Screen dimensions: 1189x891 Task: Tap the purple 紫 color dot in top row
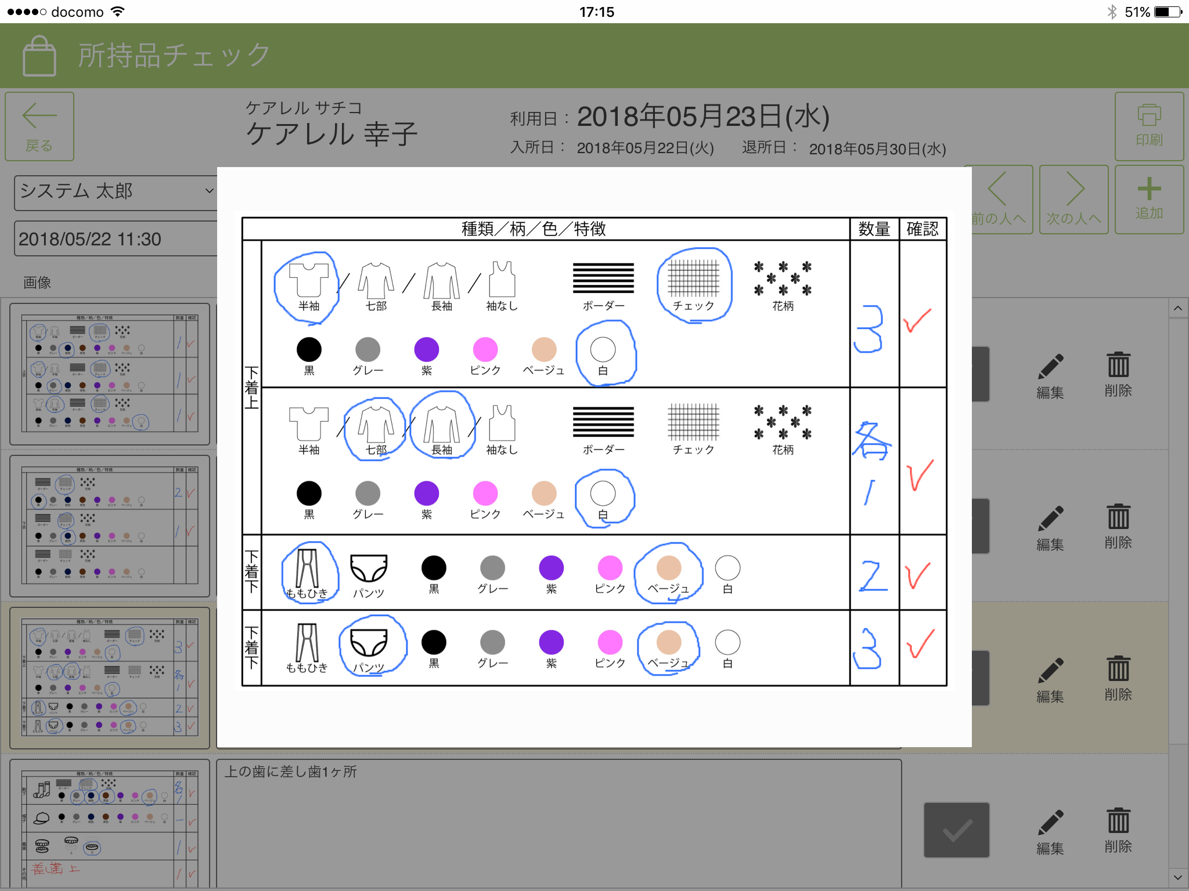tap(426, 350)
